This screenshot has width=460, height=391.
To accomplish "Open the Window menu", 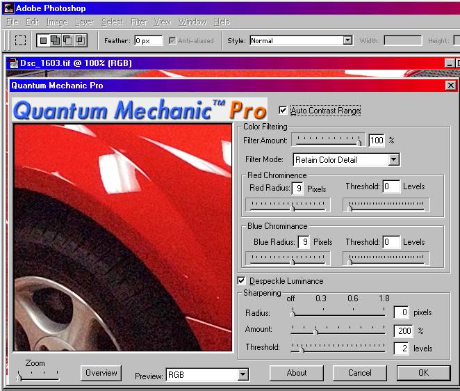I will [192, 22].
